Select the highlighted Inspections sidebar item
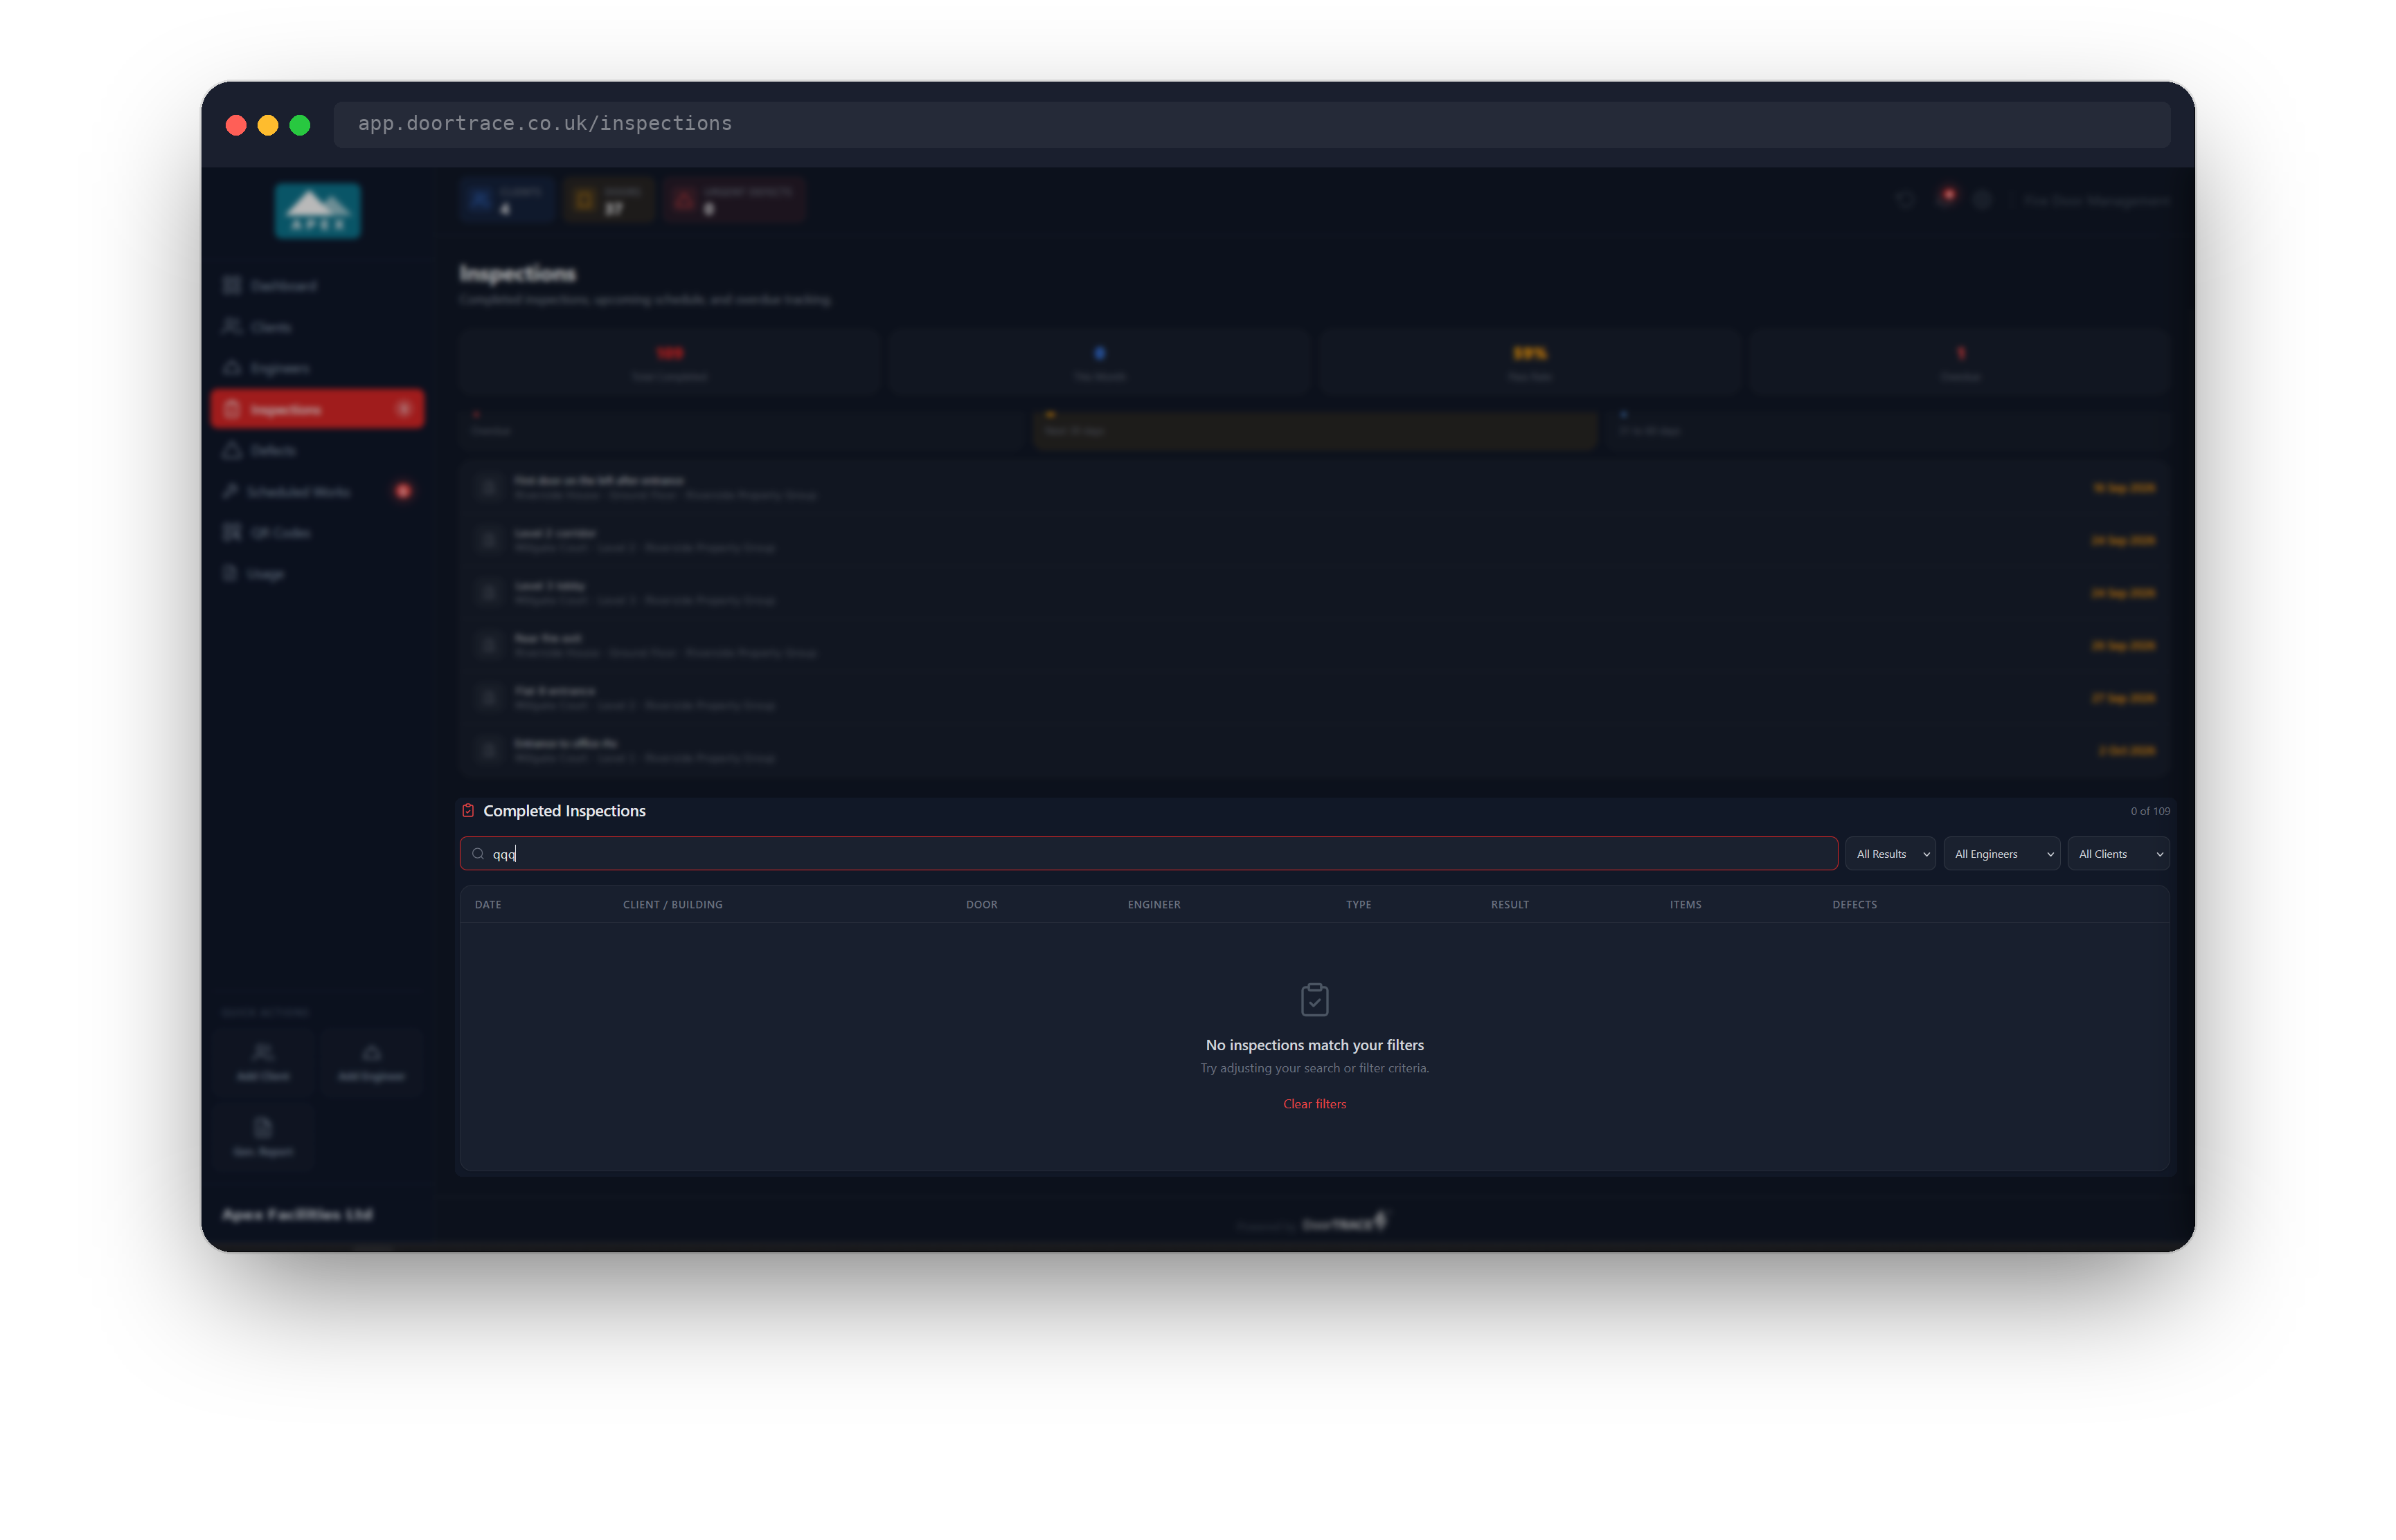Viewport: 2396px width, 1540px height. coord(317,409)
